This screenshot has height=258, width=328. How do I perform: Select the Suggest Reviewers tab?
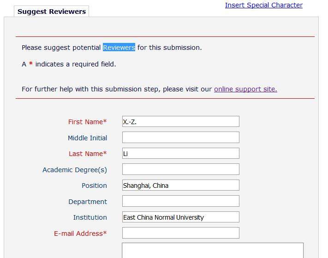click(x=52, y=12)
